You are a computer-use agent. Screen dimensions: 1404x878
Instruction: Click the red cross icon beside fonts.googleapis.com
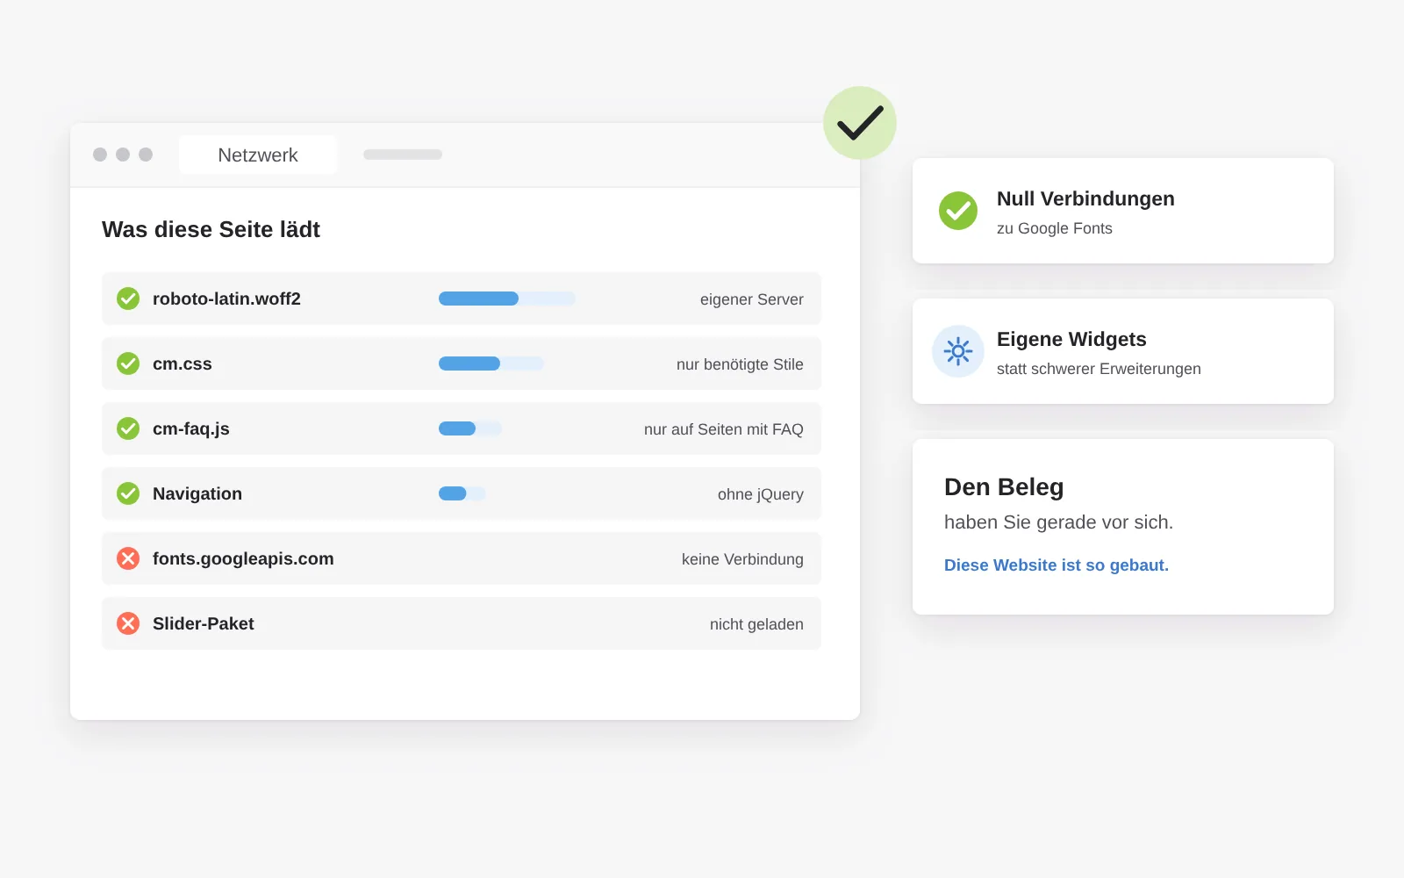click(128, 558)
